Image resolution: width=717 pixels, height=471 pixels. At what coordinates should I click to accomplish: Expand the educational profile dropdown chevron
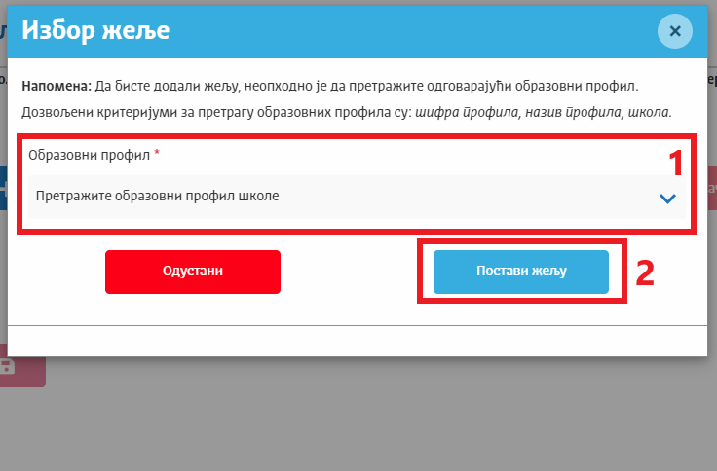pos(667,198)
